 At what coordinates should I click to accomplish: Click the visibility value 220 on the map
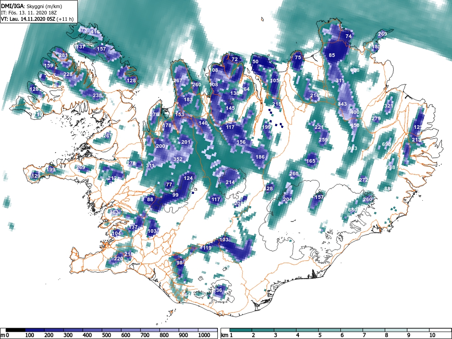118,259
